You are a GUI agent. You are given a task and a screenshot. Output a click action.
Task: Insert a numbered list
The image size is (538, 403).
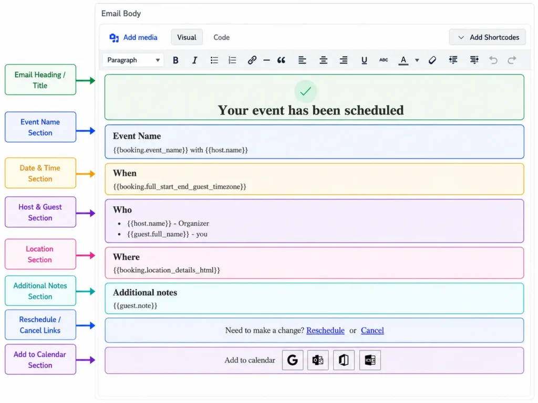pos(232,60)
